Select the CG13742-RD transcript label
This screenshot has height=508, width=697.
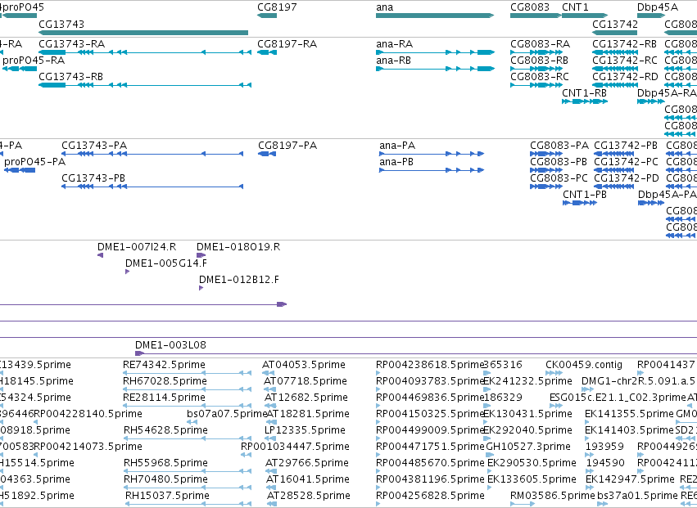tap(626, 76)
